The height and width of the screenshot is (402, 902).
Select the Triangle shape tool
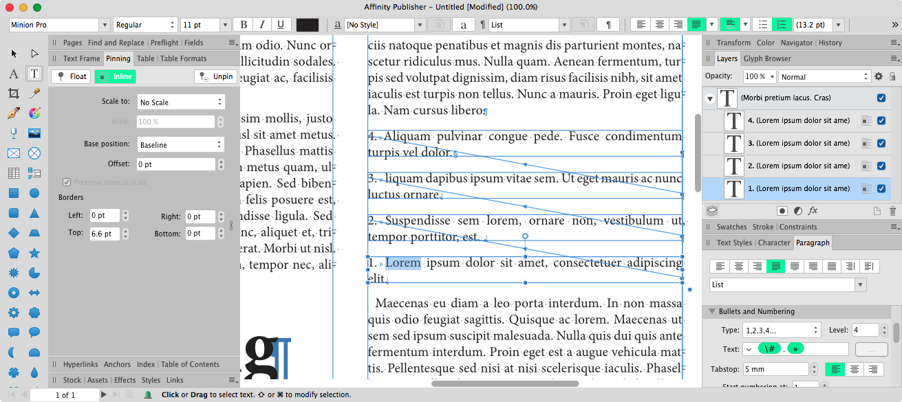[34, 213]
